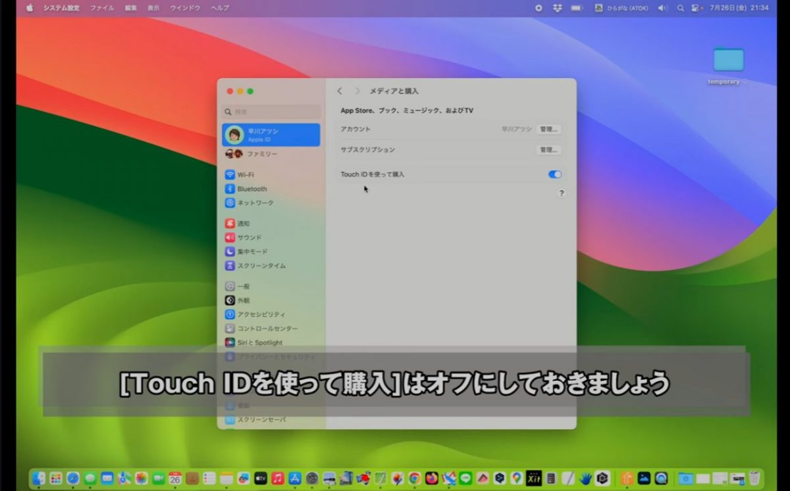Open the Apple menu
This screenshot has width=790, height=491.
[x=29, y=8]
